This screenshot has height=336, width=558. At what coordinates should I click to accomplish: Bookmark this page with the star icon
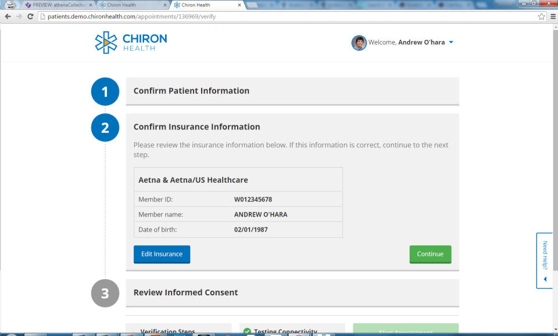(x=541, y=16)
